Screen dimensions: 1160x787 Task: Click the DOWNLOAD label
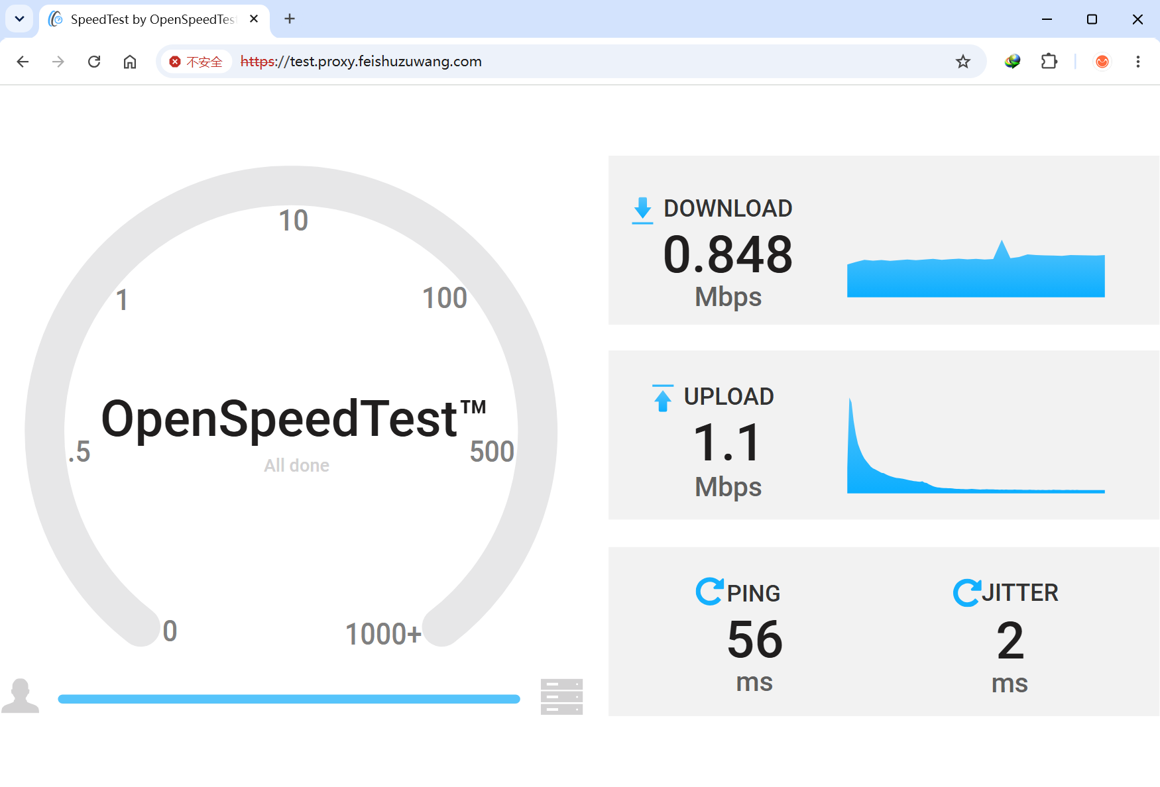point(728,209)
